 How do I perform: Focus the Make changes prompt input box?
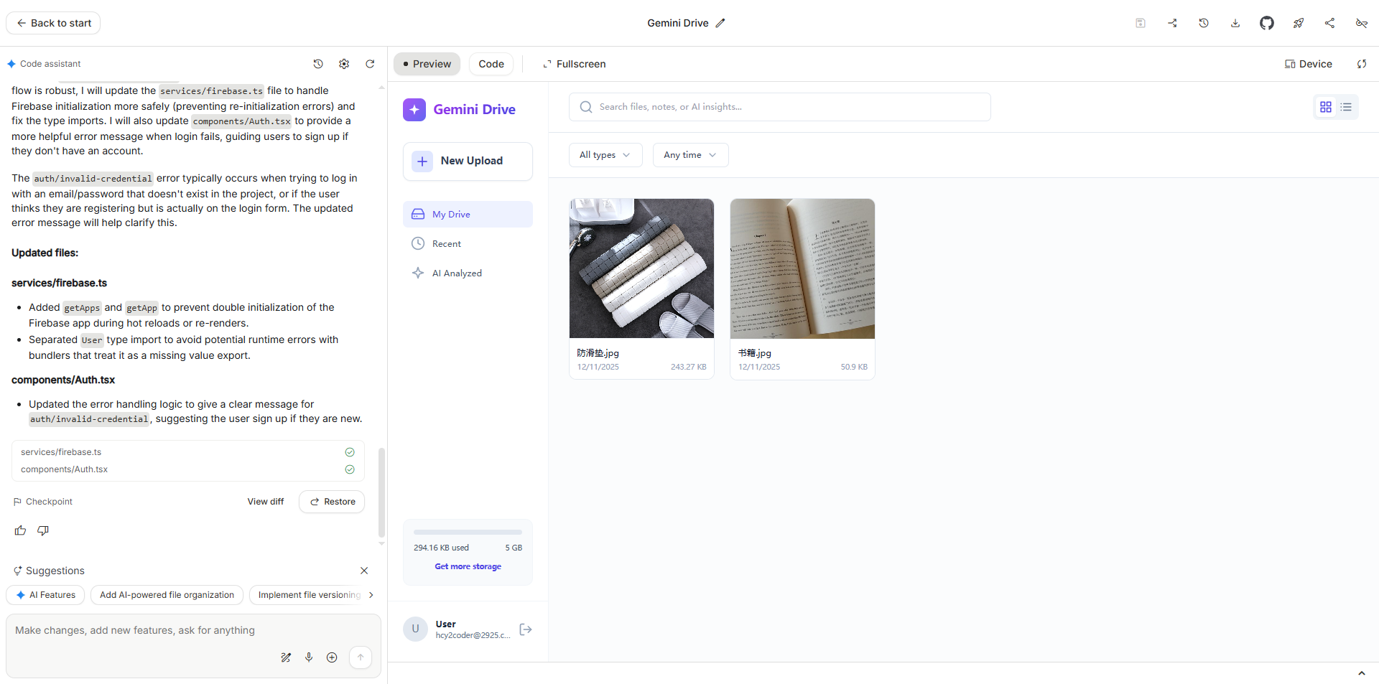pyautogui.click(x=193, y=630)
